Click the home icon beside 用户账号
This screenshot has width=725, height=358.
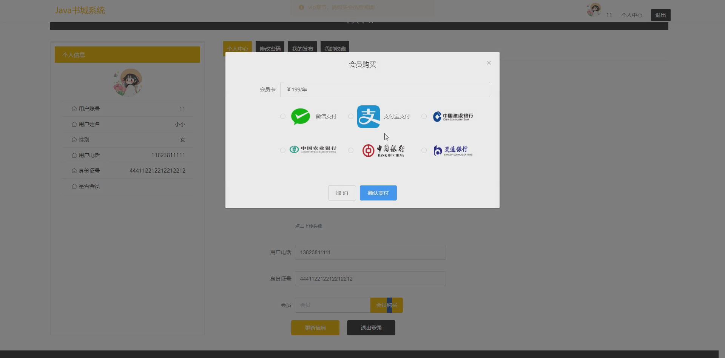tap(74, 108)
